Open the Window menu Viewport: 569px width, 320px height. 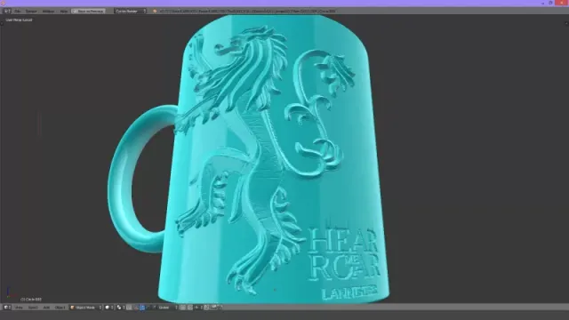48,12
